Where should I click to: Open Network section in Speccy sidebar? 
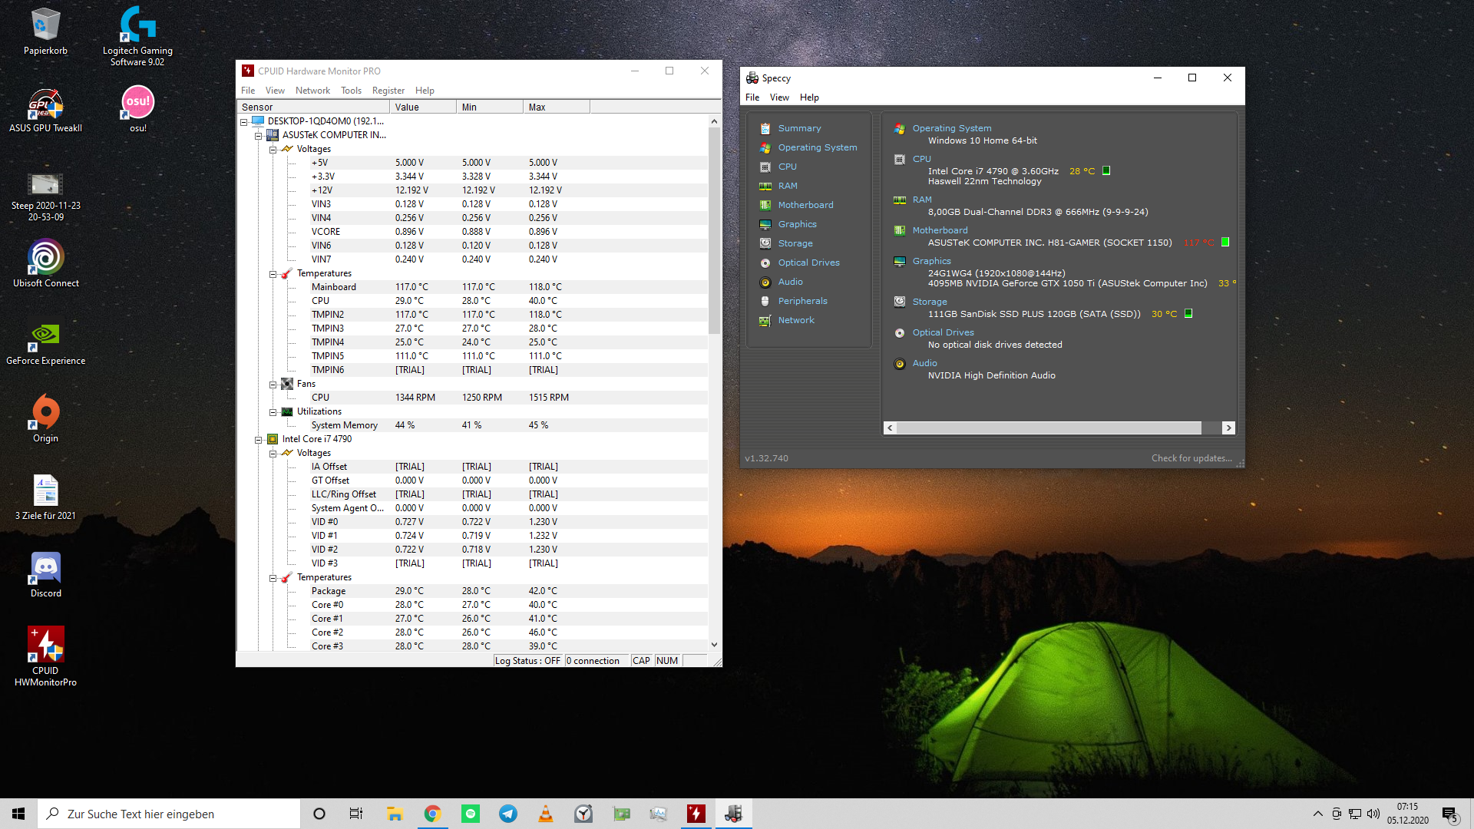796,320
